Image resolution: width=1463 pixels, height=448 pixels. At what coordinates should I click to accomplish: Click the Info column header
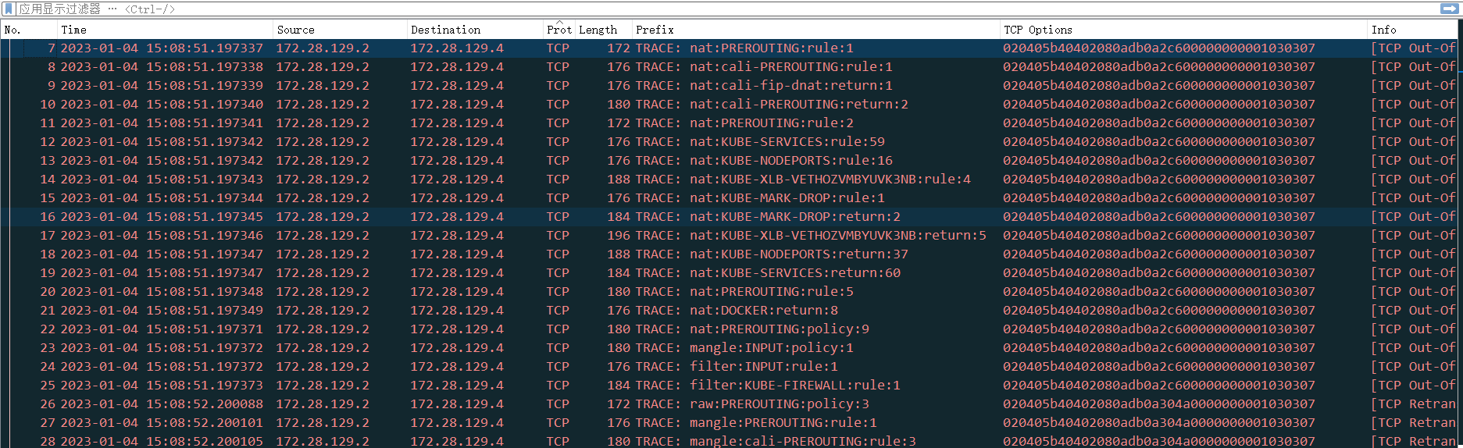(1406, 30)
